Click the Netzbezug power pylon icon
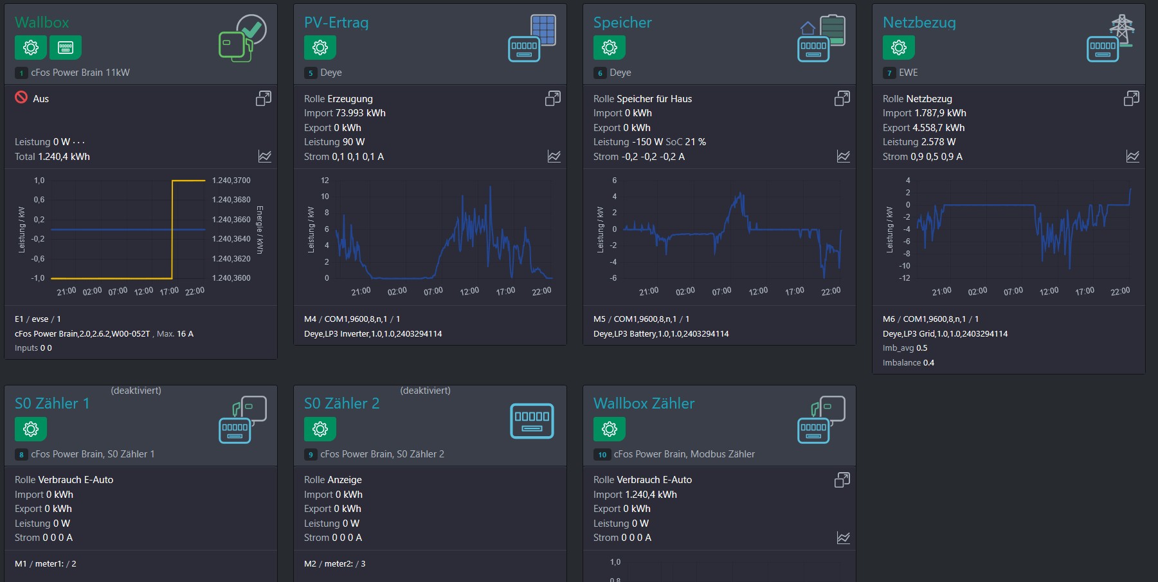1158x582 pixels. point(1111,39)
